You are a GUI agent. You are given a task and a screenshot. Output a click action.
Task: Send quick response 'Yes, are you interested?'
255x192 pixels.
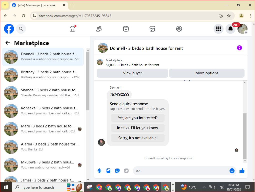pos(138,118)
